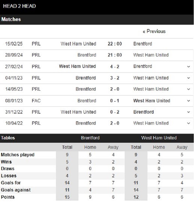Expand the 31/12/22 match row chevron
The width and height of the screenshot is (194, 202).
(x=188, y=112)
